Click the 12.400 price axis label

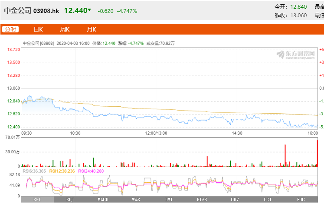(x=13, y=127)
